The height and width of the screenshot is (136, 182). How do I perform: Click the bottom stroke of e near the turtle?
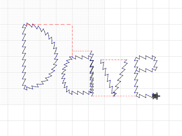(x=144, y=95)
